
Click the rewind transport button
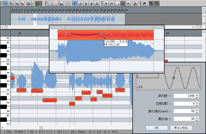click(112, 3)
